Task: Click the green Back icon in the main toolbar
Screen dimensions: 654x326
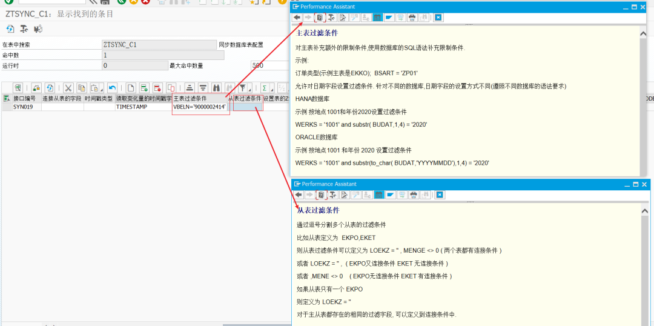Action: (x=122, y=2)
